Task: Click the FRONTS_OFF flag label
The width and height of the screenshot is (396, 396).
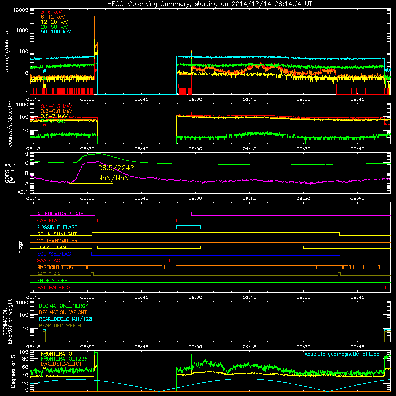Action: [x=52, y=281]
